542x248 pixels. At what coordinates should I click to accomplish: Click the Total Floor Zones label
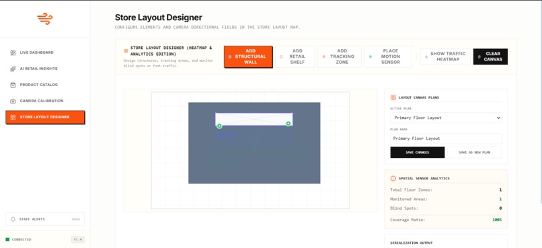[411, 190]
